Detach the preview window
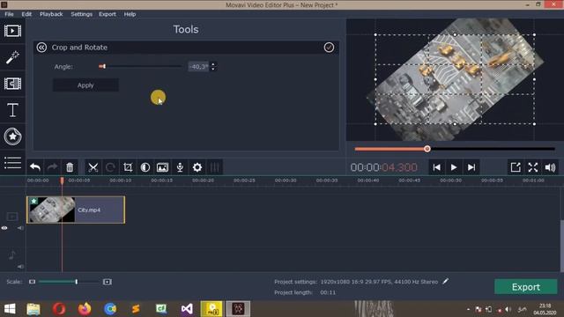This screenshot has width=564, height=317. (x=516, y=167)
